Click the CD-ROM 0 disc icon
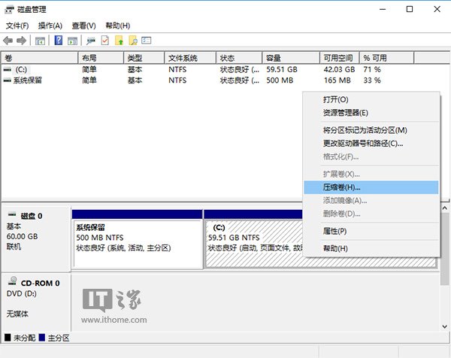 [12, 281]
